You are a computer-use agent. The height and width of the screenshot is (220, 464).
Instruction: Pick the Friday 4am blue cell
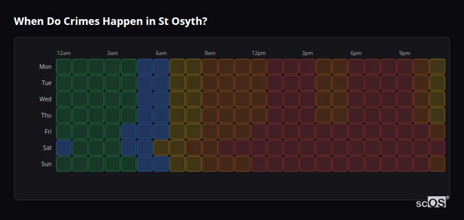click(129, 131)
